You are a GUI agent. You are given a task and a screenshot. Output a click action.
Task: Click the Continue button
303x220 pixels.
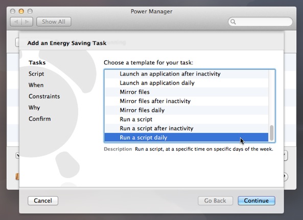[x=257, y=201]
